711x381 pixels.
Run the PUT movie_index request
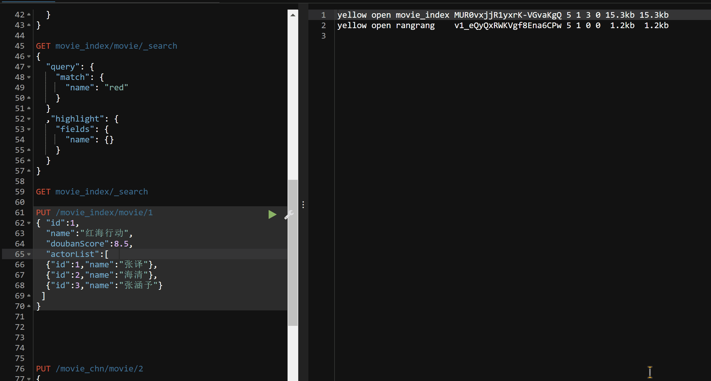tap(272, 214)
